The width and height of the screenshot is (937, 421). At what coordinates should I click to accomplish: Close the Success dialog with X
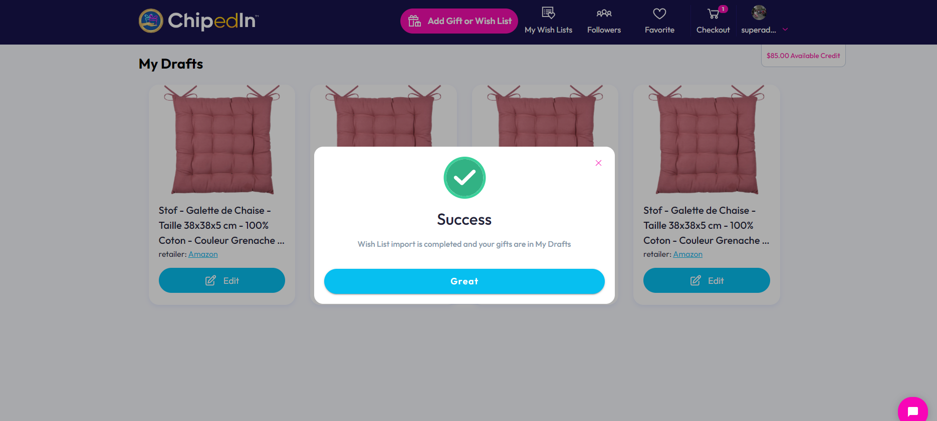click(x=598, y=163)
